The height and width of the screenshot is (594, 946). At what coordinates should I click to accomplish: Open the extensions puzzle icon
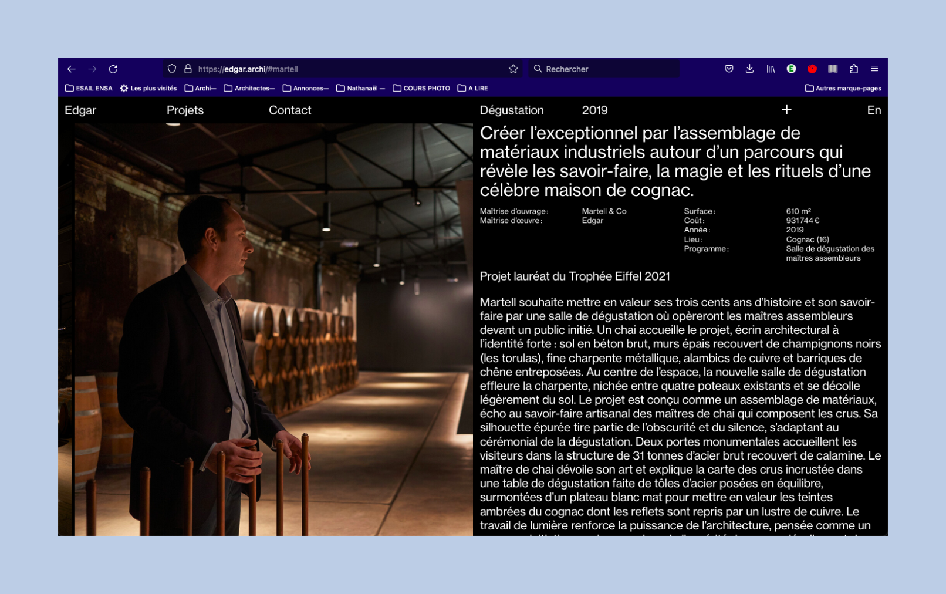click(x=854, y=69)
